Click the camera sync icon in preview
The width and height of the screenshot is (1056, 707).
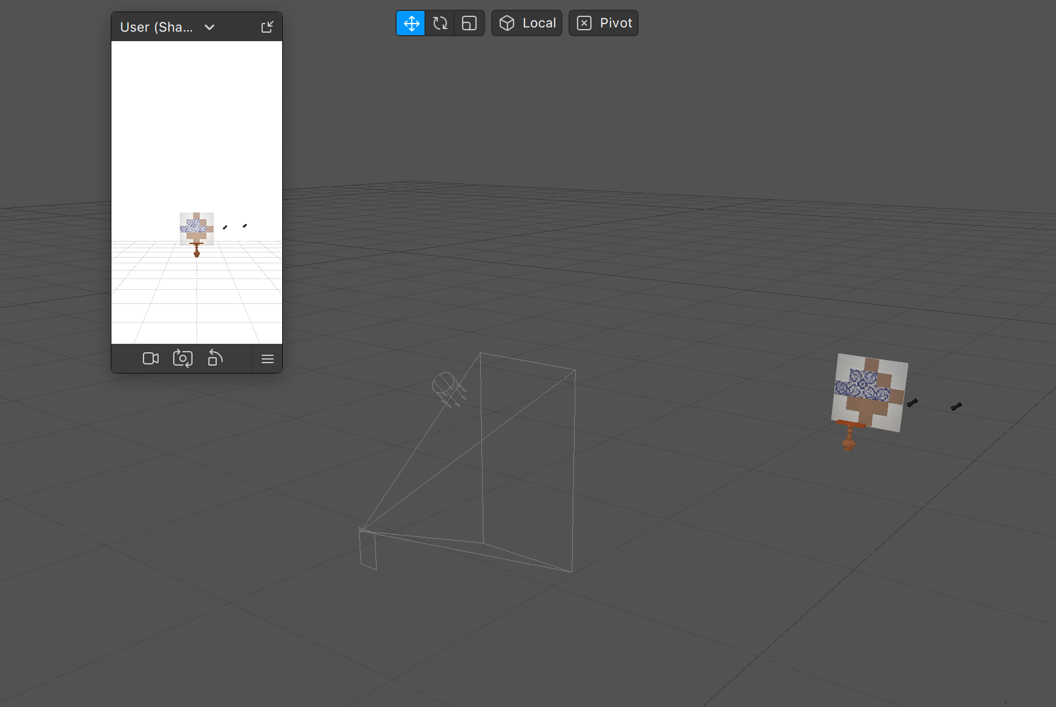pyautogui.click(x=183, y=358)
